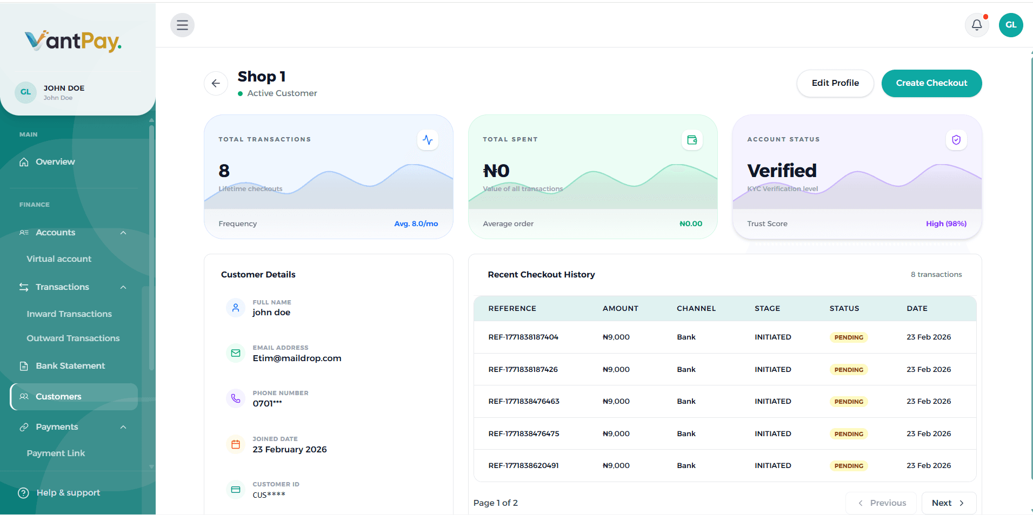Image resolution: width=1033 pixels, height=515 pixels.
Task: Click the GL profile avatar
Action: pyautogui.click(x=1010, y=25)
